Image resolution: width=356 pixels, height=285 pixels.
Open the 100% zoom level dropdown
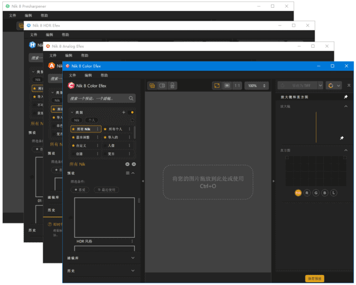(256, 86)
